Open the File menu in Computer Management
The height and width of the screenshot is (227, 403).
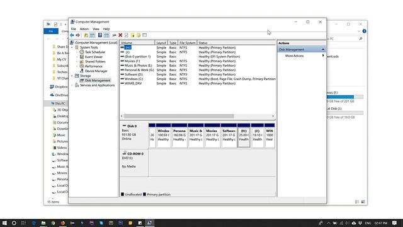[74, 29]
